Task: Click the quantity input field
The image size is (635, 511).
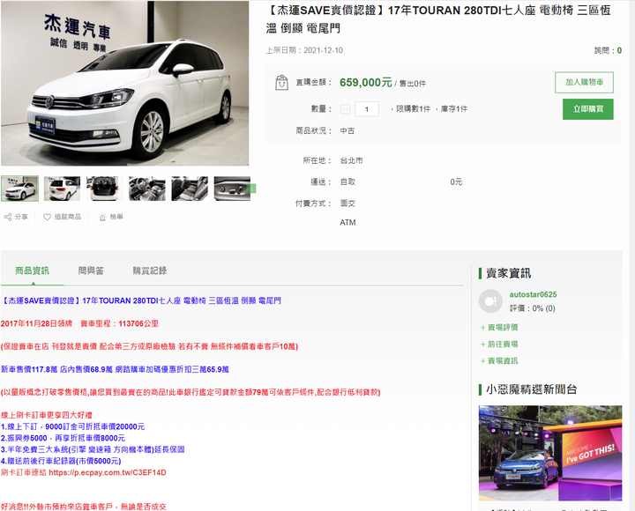Action: tap(367, 109)
